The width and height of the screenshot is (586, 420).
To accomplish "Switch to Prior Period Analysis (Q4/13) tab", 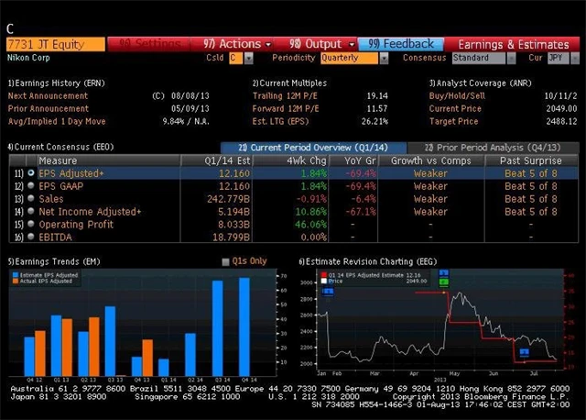I will point(493,148).
